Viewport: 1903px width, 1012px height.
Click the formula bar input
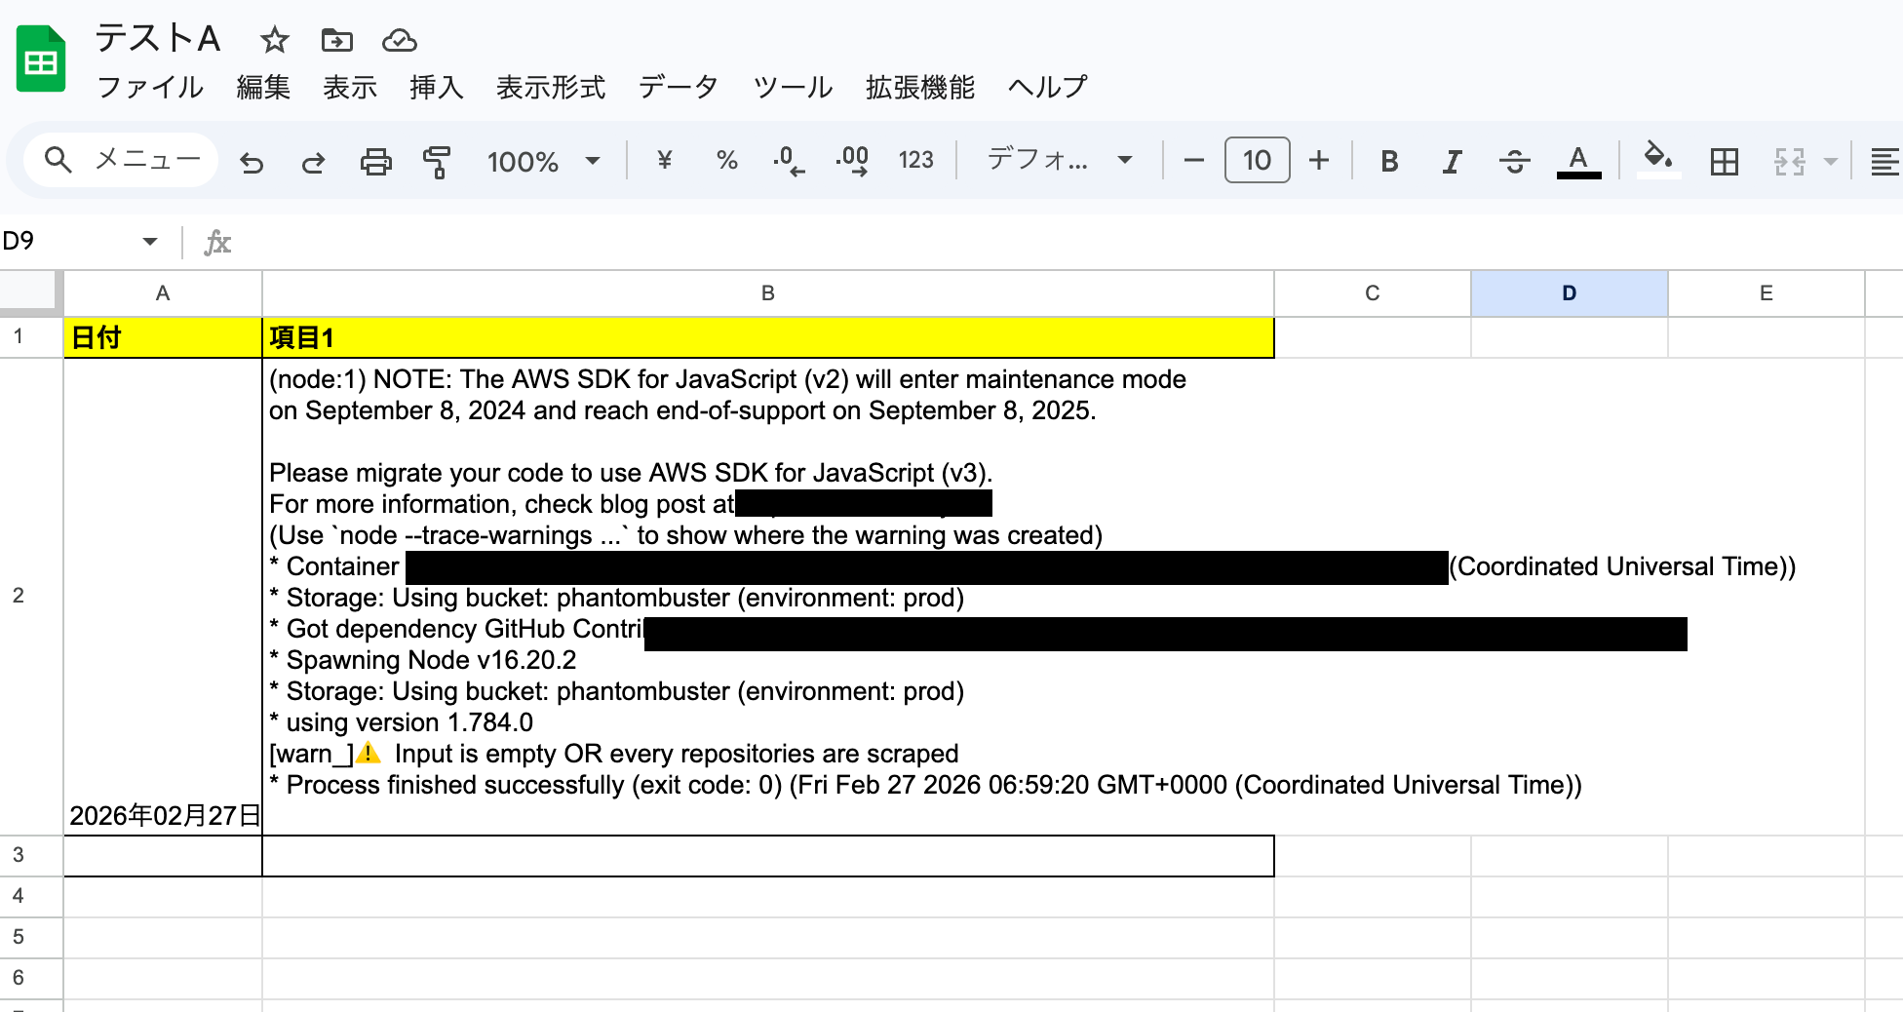coord(1068,241)
